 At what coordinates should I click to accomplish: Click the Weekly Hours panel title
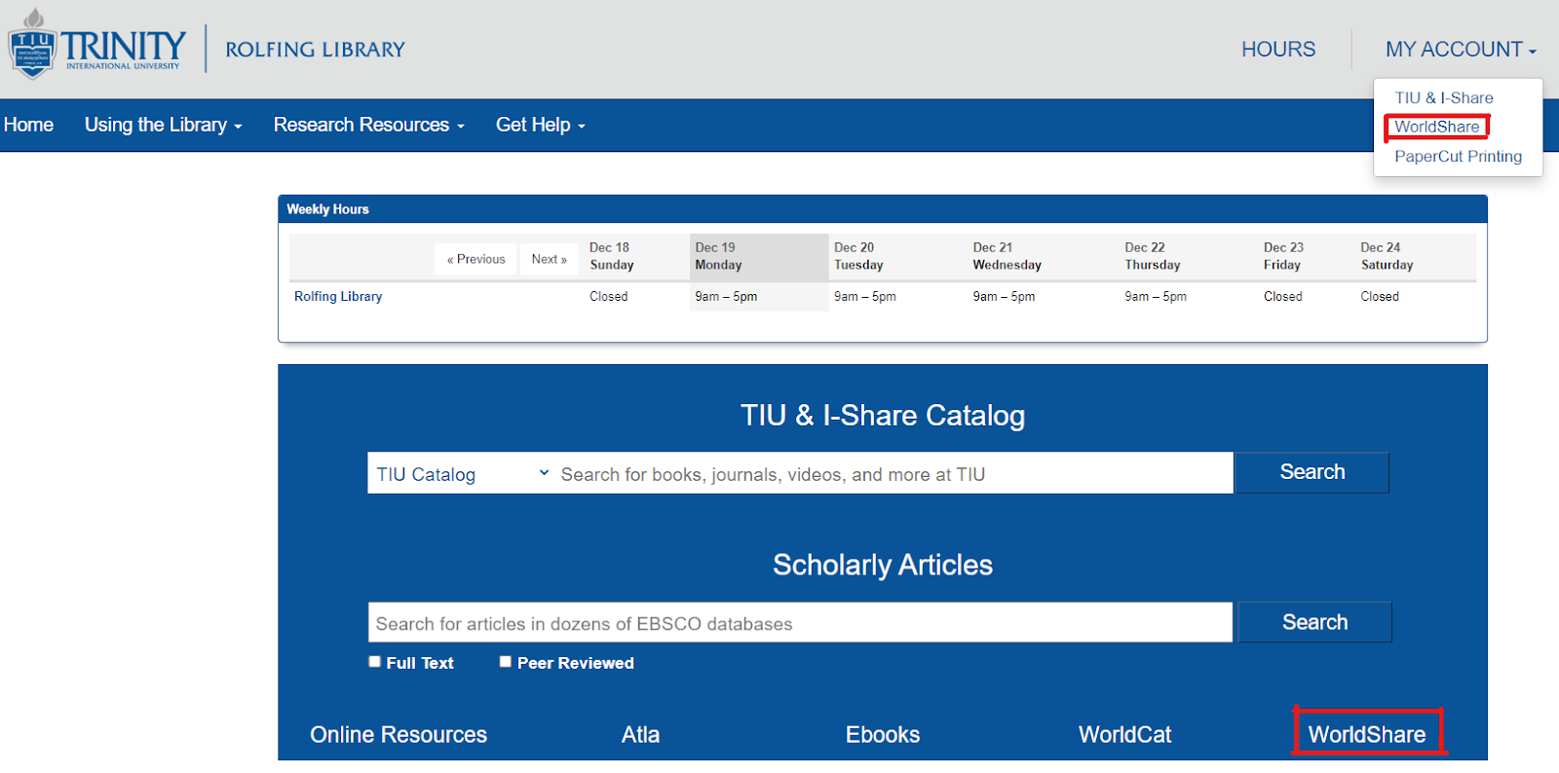pos(327,209)
